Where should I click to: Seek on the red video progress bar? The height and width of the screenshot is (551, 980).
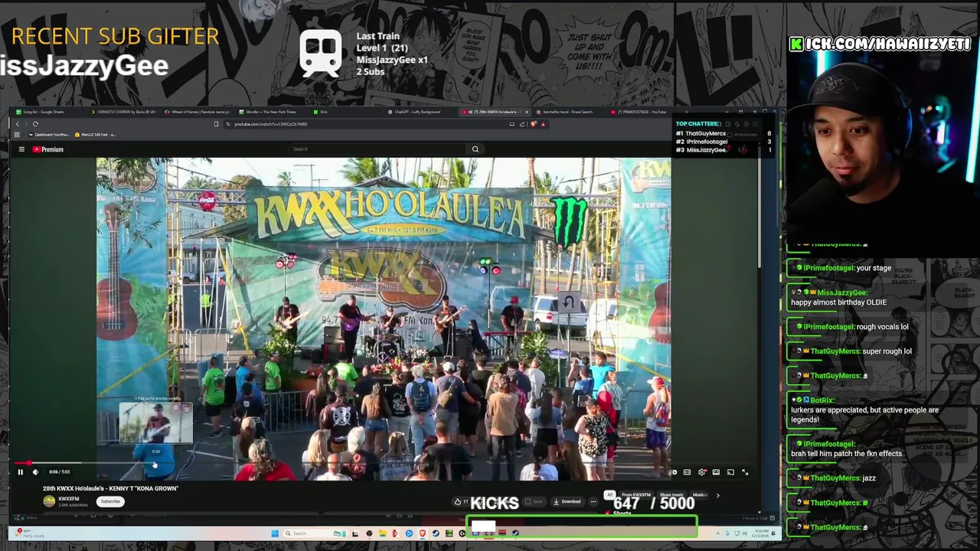pyautogui.click(x=383, y=463)
